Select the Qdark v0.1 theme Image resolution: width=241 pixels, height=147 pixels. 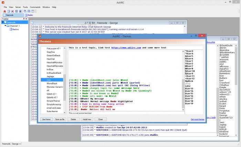click(x=52, y=94)
